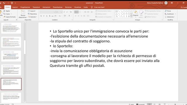Open the Animazioni tab
This screenshot has height=105, width=187.
(x=46, y=7)
